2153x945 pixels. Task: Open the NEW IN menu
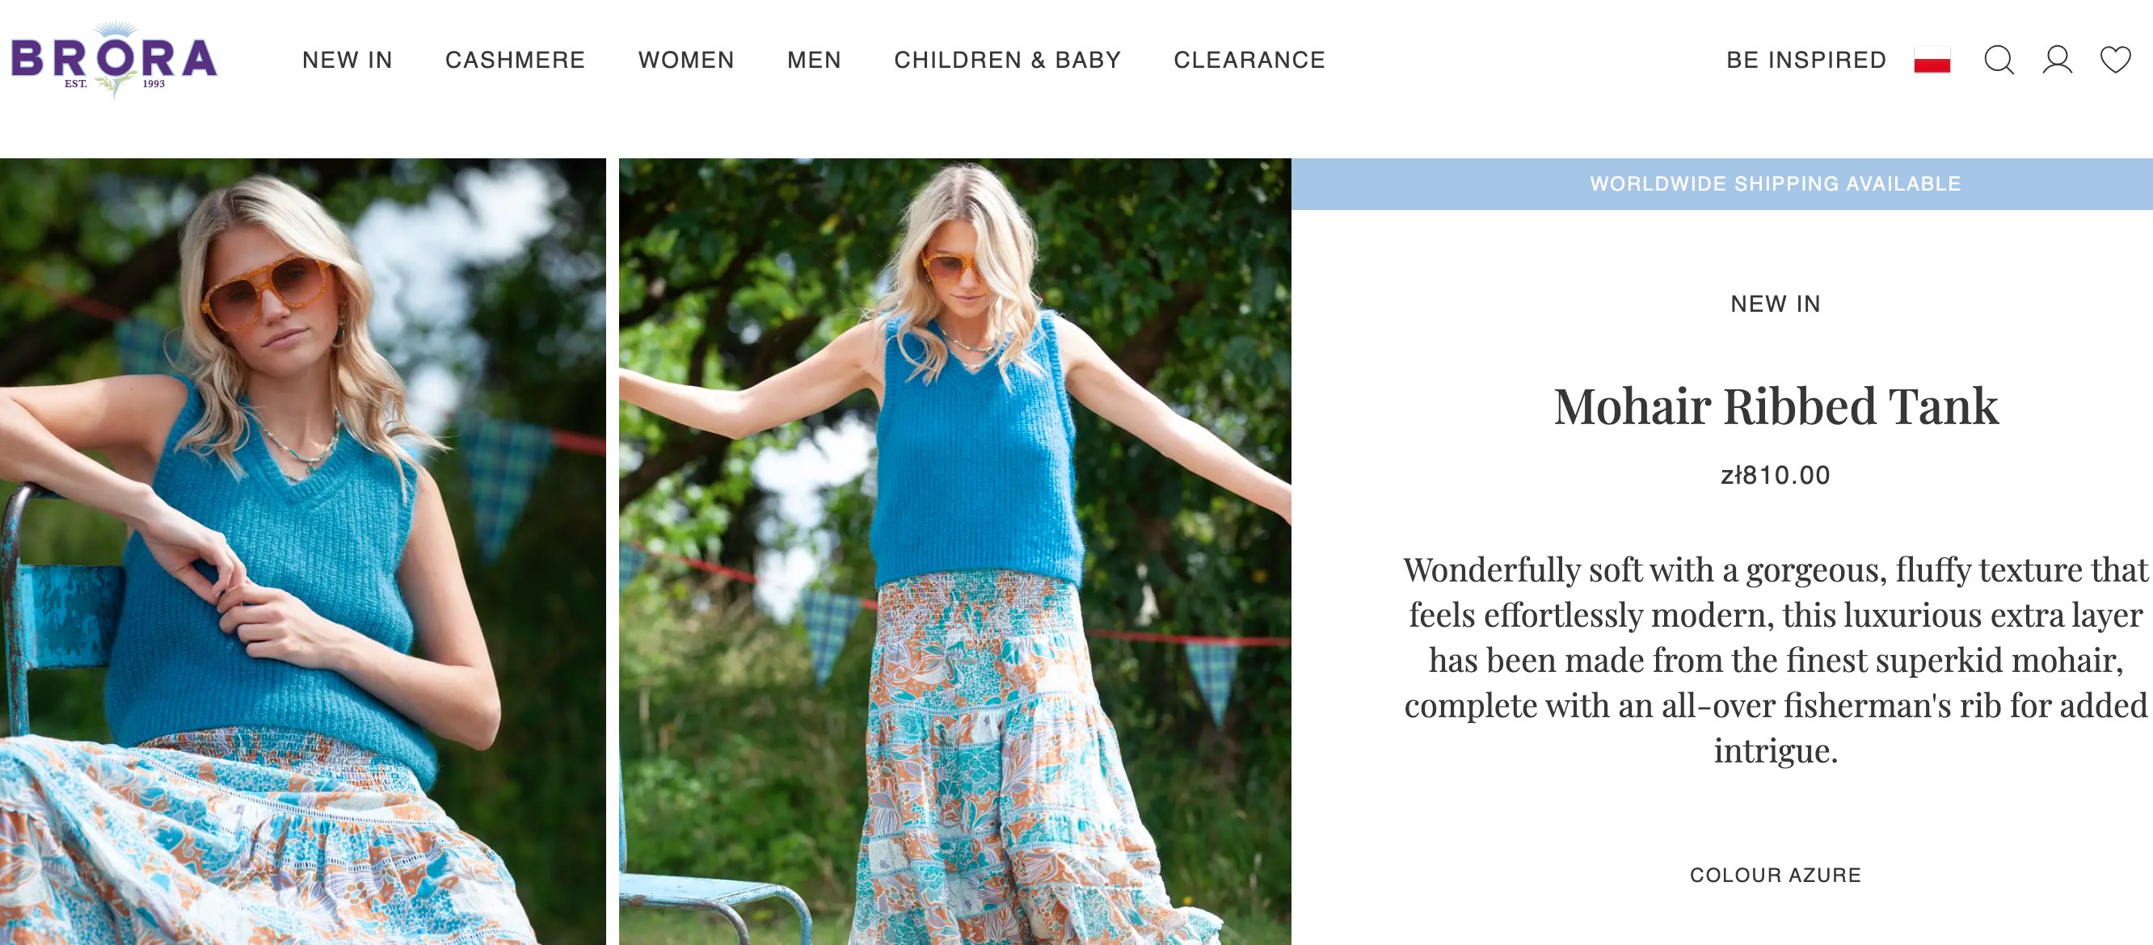[348, 60]
